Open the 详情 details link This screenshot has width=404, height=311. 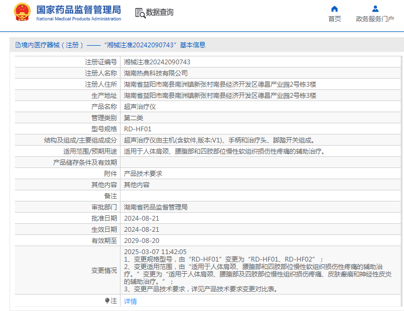point(131,301)
